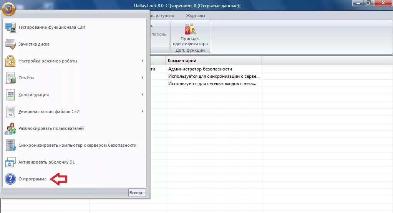Click the disk icon beside Зачистка диска
The image size is (393, 213).
tap(10, 44)
